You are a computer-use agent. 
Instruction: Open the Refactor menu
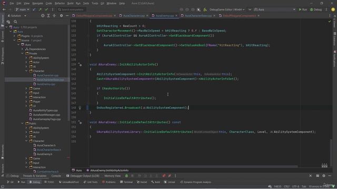[x=60, y=4]
